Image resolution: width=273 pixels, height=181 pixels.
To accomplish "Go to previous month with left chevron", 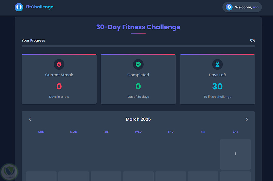I will tap(30, 119).
